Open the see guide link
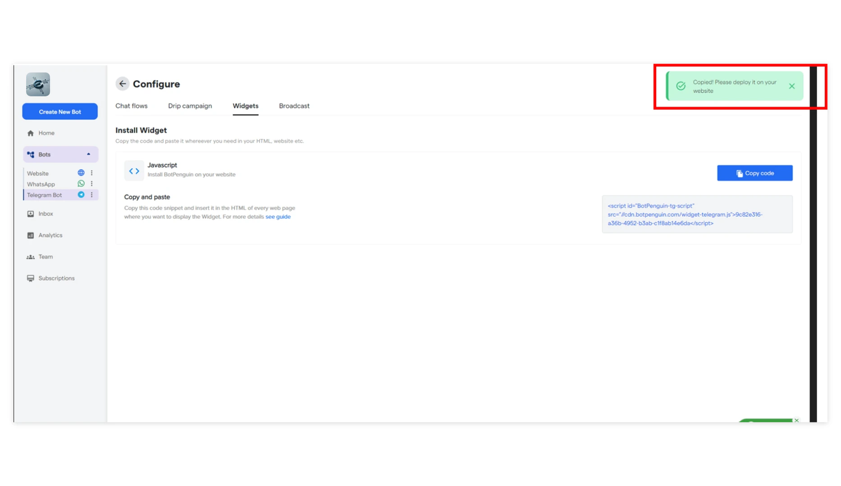 [x=278, y=217]
